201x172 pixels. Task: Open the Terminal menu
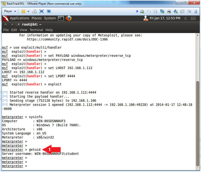pos(36,30)
